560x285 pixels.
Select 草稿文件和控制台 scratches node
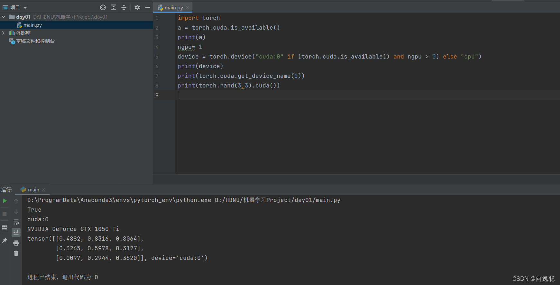35,41
